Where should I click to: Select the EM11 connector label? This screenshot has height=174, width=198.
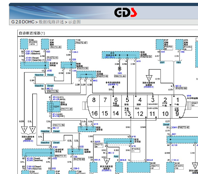(x=175, y=128)
